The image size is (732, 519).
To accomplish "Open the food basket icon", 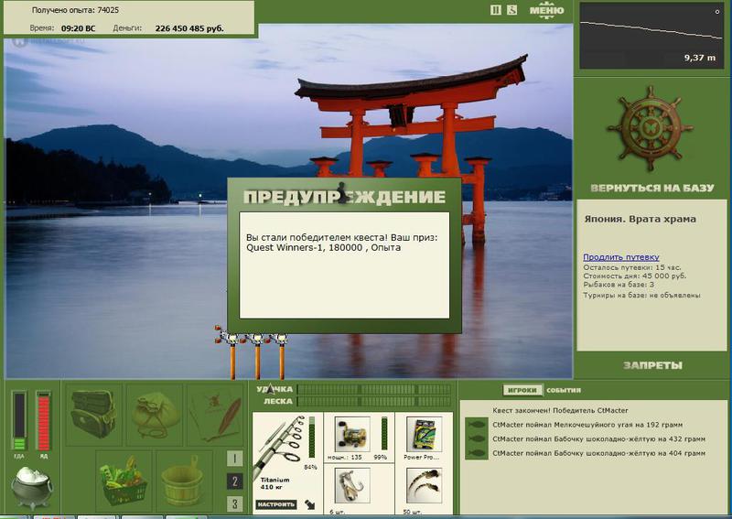I will (x=124, y=481).
